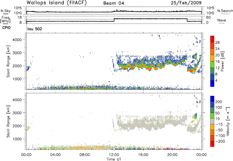Click the 20:00 time tick label
This screenshot has height=161, width=233.
[172, 155]
